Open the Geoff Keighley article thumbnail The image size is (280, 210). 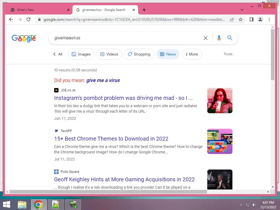[x=220, y=179]
